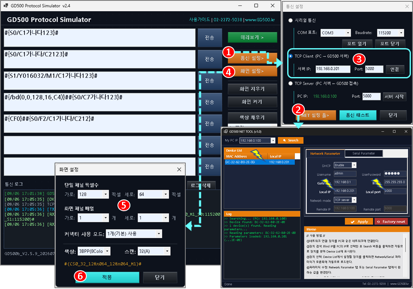Click the MAC Address column header
Image resolution: width=413 pixels, height=289 pixels.
click(x=245, y=156)
